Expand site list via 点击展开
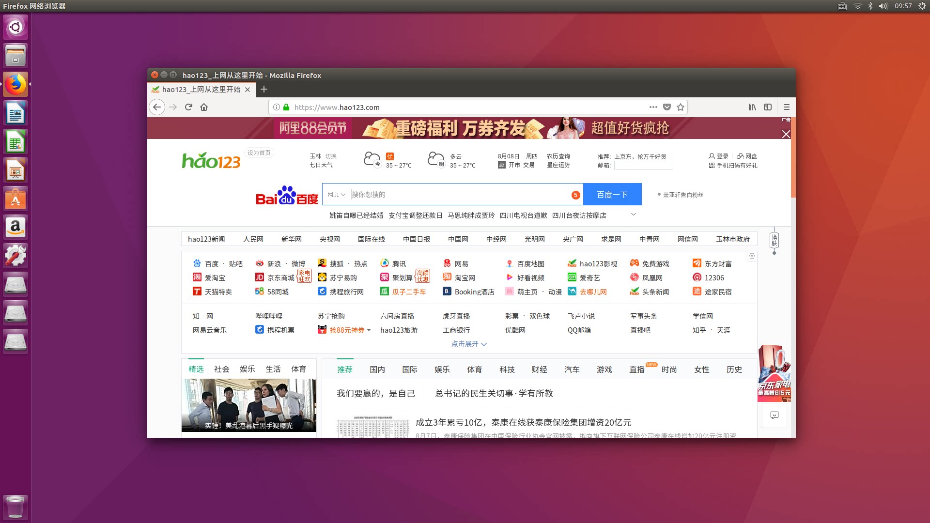The width and height of the screenshot is (930, 523). [468, 344]
